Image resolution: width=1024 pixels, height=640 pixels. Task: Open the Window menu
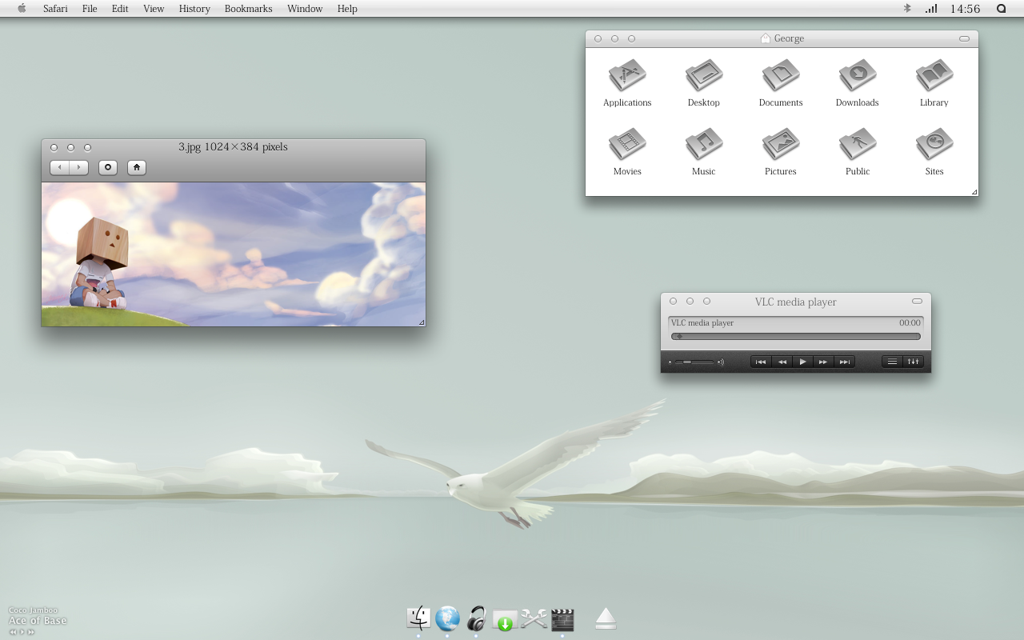[x=305, y=9]
